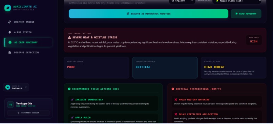
Task: Click the green check icon beside Recommended Field Actions
Action: point(69,89)
